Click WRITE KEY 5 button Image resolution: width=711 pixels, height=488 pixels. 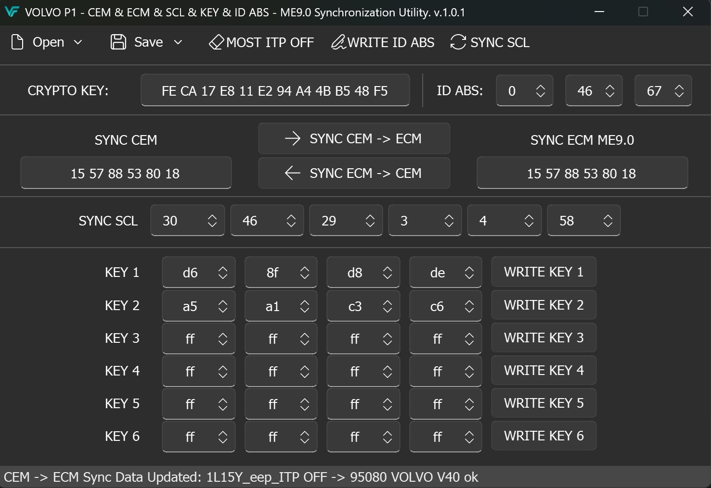point(544,403)
